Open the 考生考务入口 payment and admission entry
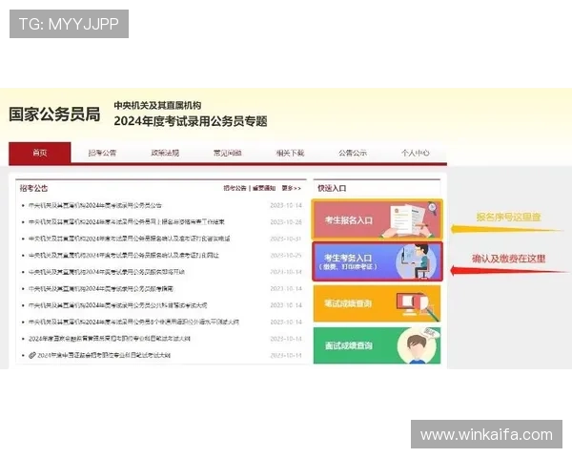This screenshot has height=458, width=572. (377, 261)
